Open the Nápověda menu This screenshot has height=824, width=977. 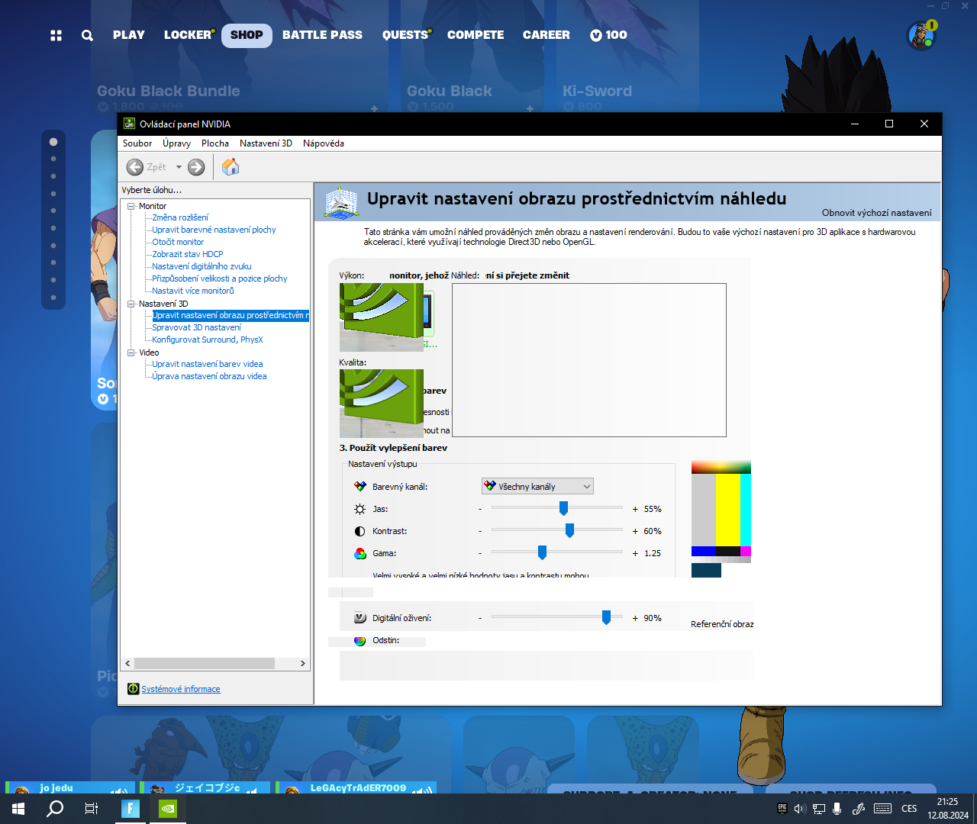[324, 143]
